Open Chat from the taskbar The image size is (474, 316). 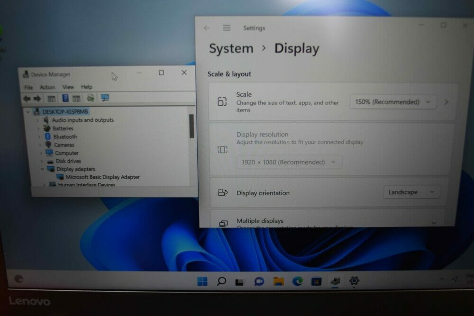tap(259, 281)
